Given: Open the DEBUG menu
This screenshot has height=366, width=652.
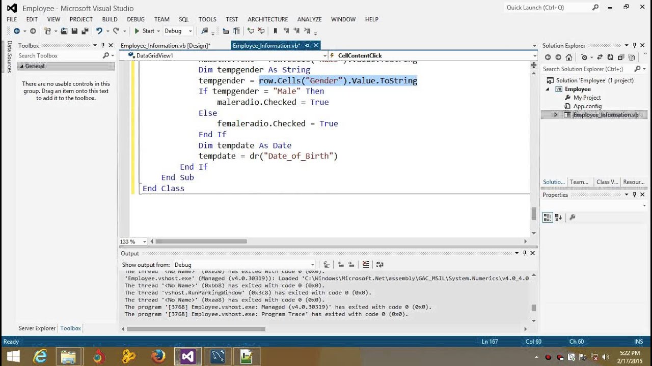Looking at the screenshot, I should 135,19.
